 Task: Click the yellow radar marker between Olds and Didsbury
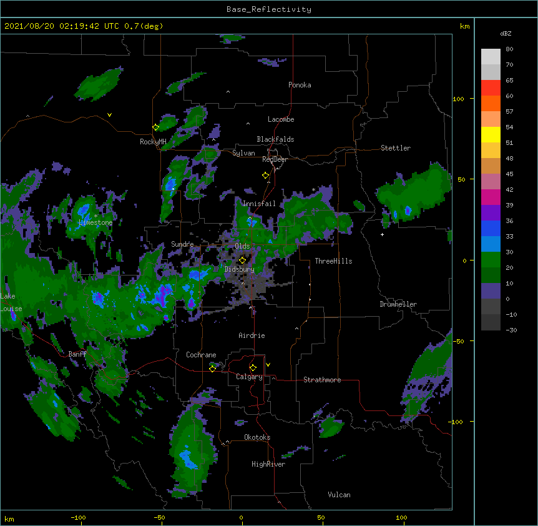point(242,261)
